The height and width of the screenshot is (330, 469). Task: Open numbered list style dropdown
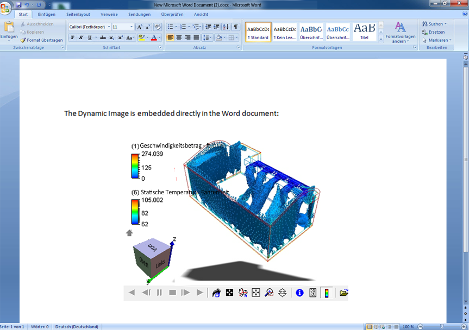[189, 27]
